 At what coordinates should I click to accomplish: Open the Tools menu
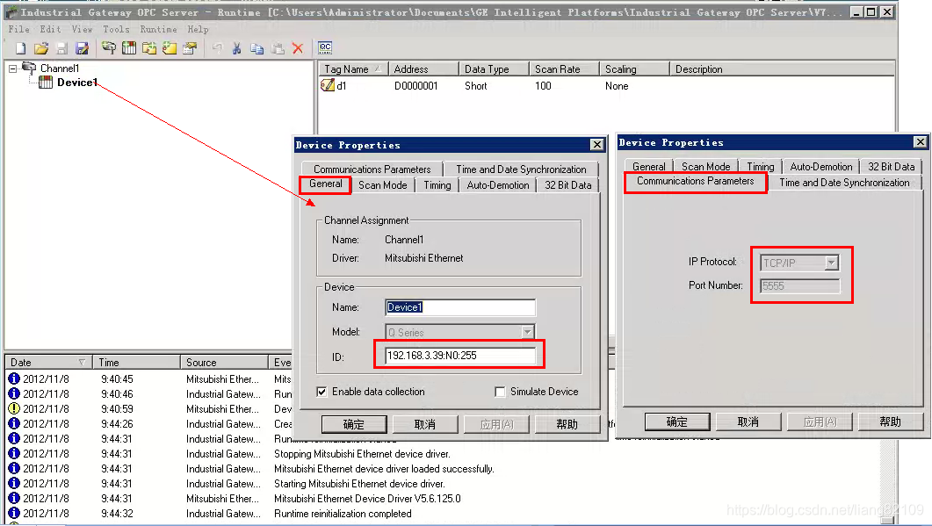click(117, 29)
